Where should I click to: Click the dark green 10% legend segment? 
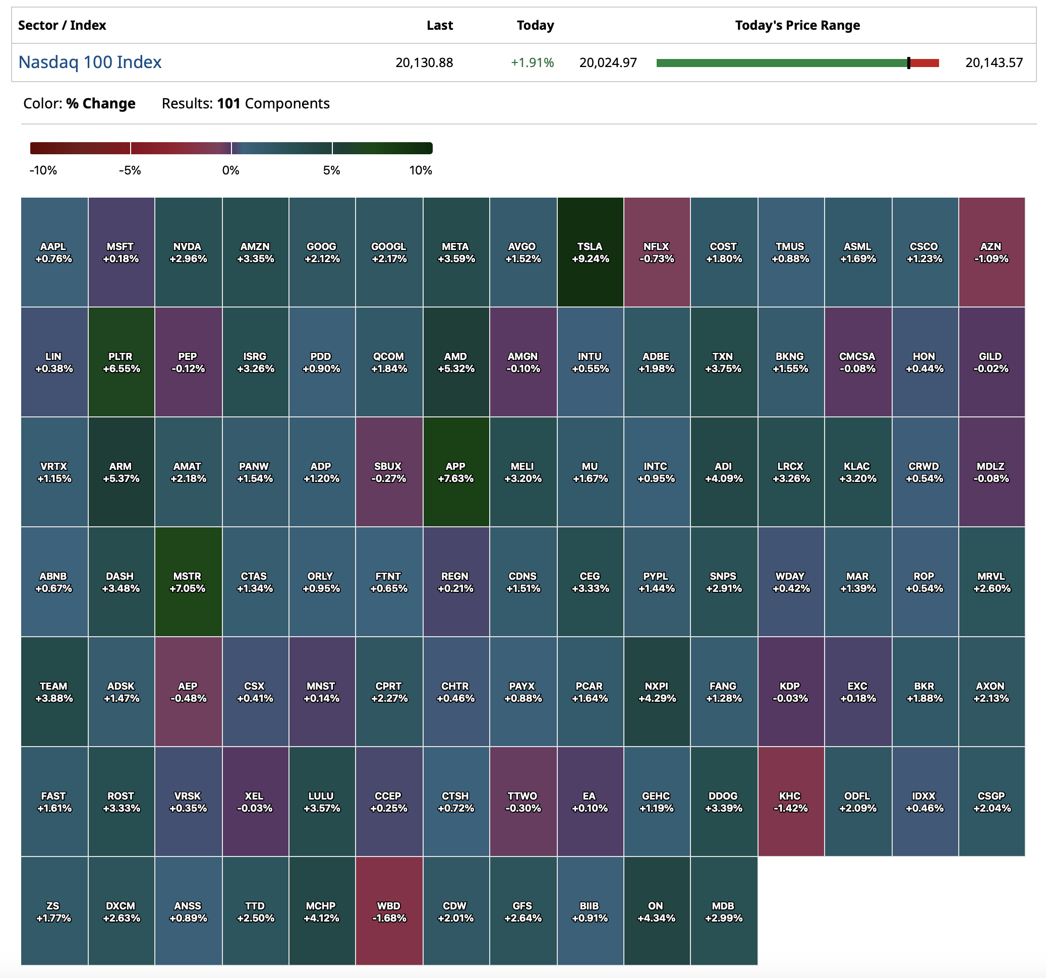[382, 148]
